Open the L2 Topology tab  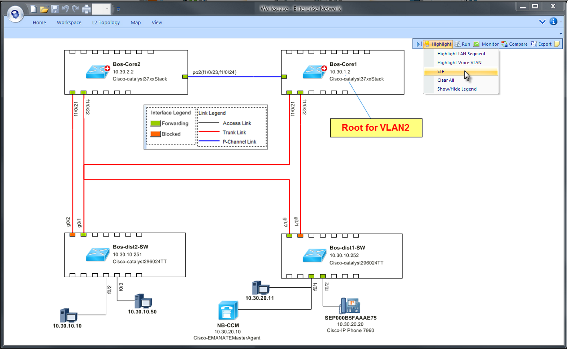click(x=106, y=22)
